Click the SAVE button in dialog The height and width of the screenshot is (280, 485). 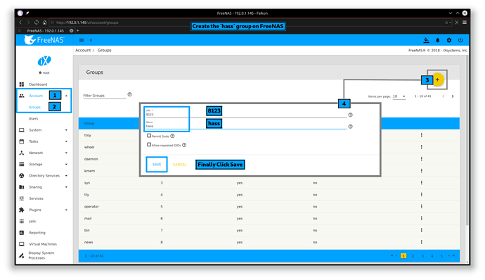[157, 165]
